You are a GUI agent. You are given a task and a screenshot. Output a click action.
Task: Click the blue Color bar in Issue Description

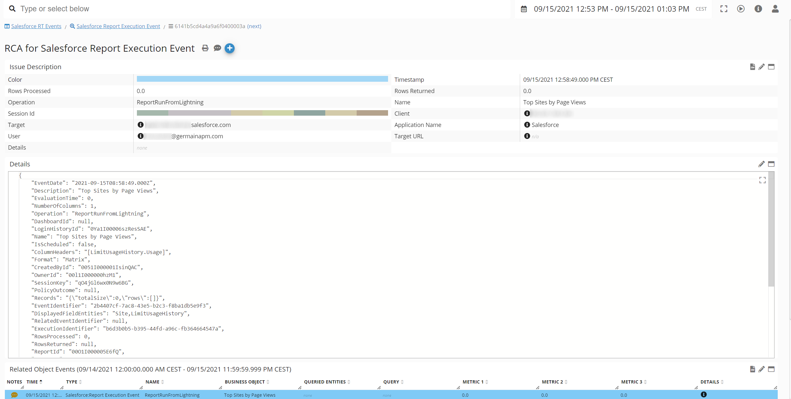click(x=262, y=79)
